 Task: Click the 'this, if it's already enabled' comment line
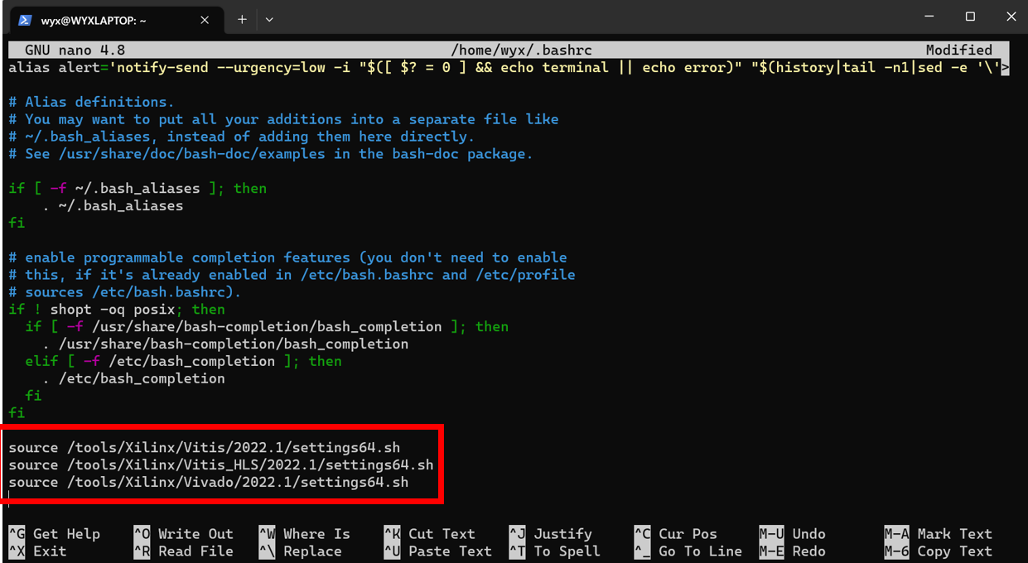tap(292, 275)
